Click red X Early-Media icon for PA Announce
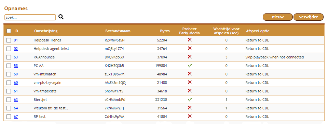The width and height of the screenshot is (328, 124). pyautogui.click(x=190, y=57)
